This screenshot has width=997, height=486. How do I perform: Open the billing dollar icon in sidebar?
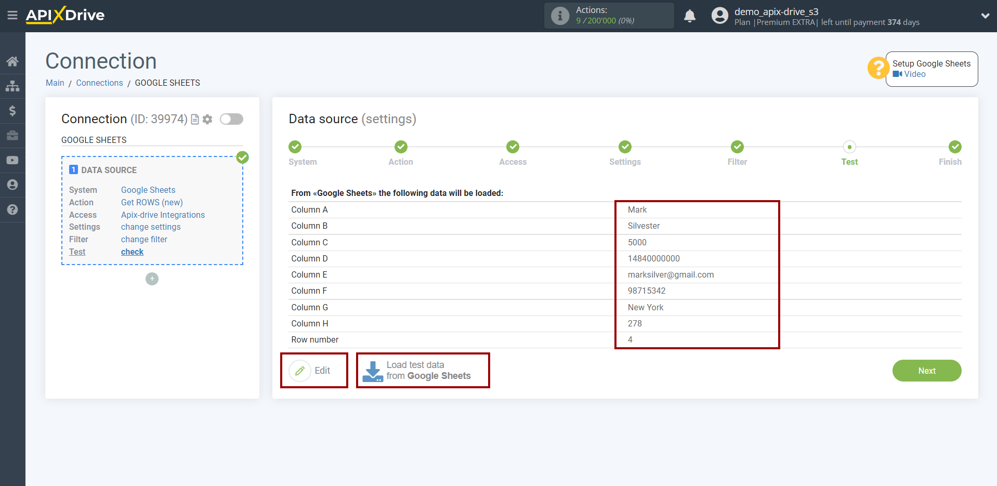12,111
